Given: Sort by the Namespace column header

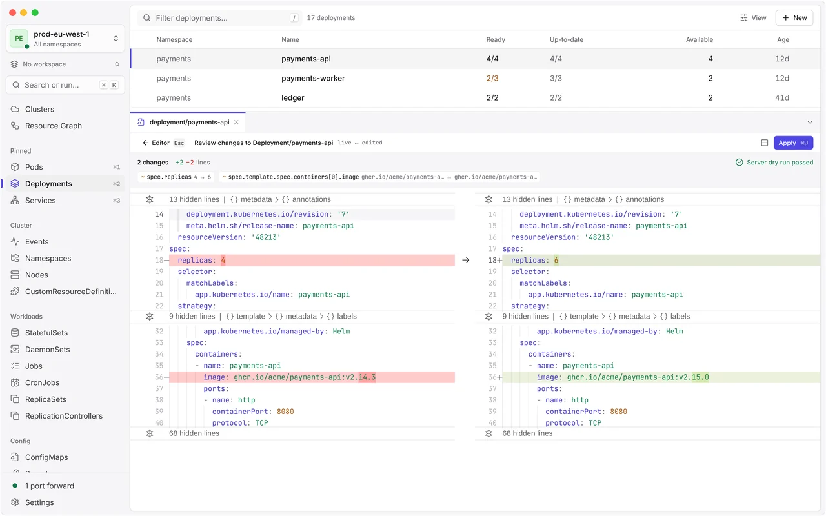Looking at the screenshot, I should tap(174, 40).
